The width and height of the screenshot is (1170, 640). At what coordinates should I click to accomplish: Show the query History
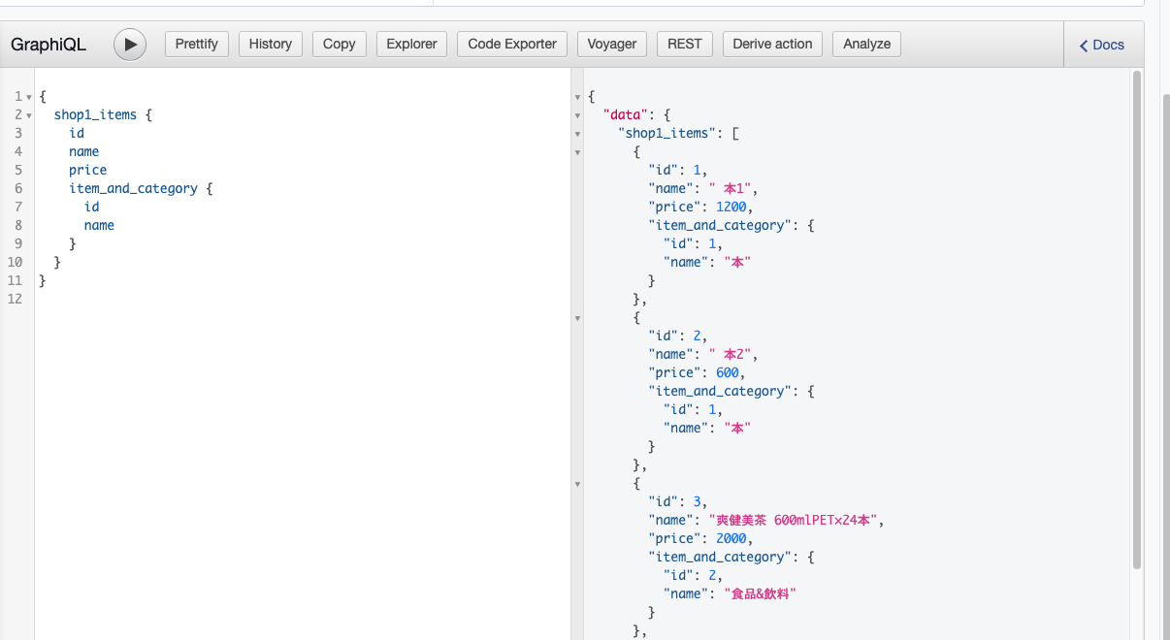(x=270, y=44)
